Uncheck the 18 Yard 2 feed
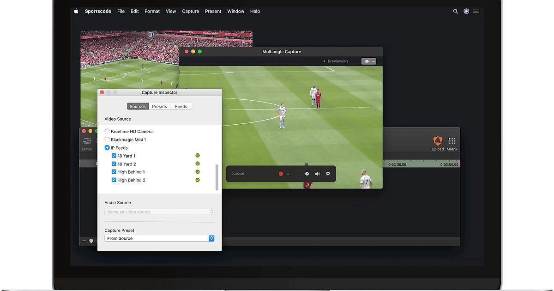554x291 pixels. click(114, 164)
